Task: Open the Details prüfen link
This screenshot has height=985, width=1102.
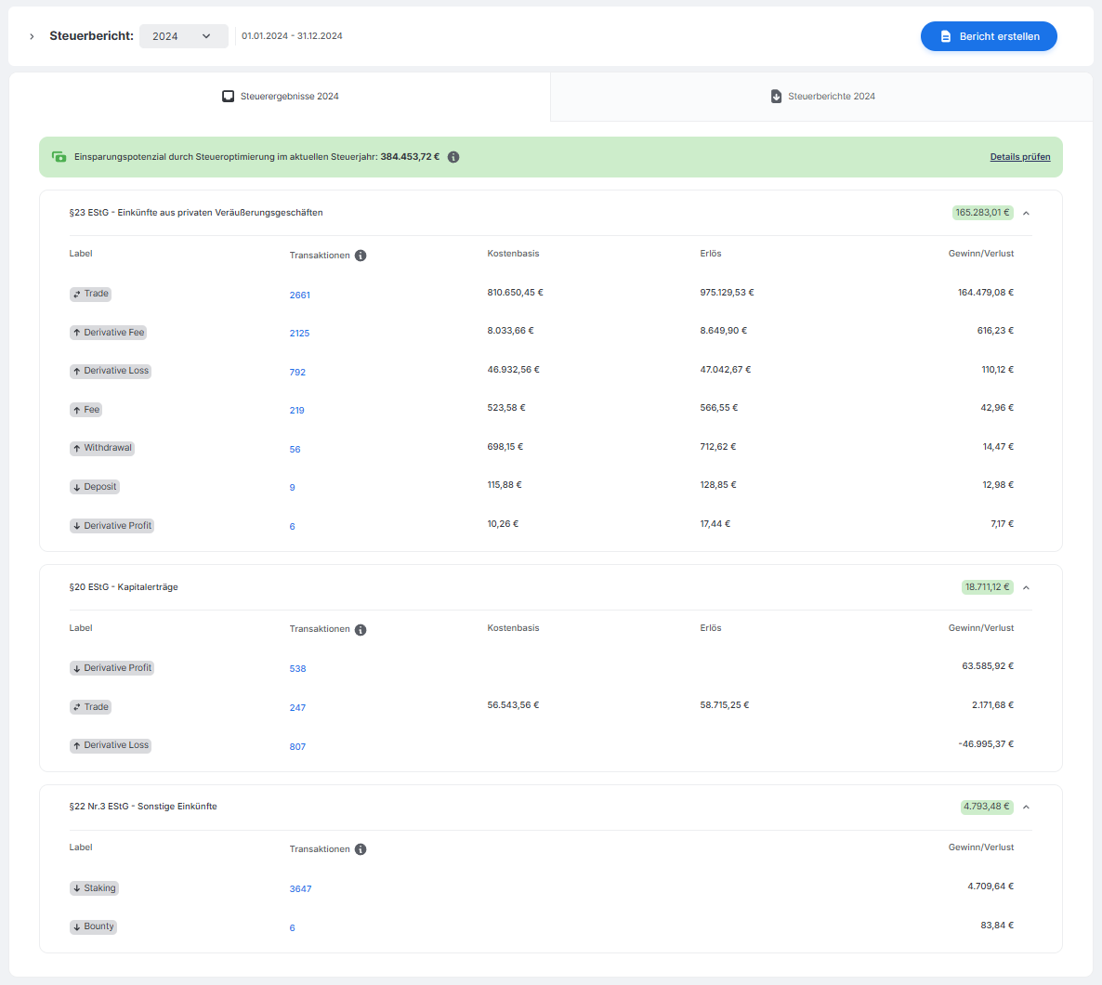Action: click(1019, 157)
